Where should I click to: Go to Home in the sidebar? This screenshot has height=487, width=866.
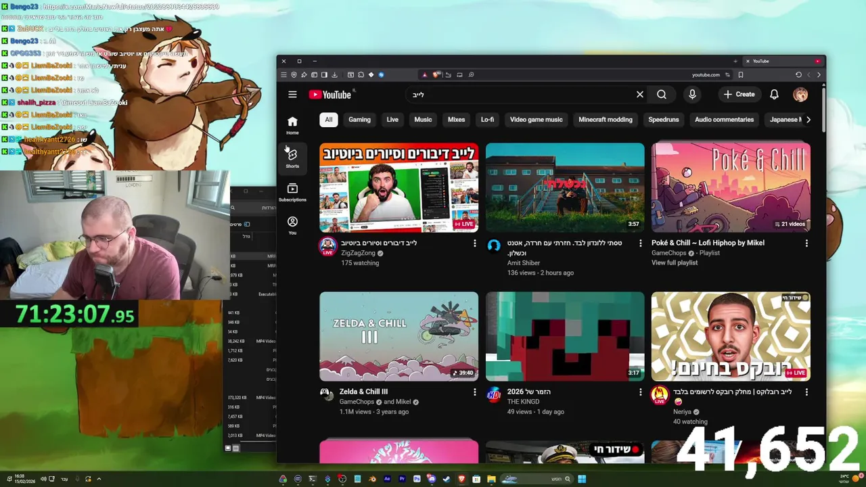coord(292,125)
